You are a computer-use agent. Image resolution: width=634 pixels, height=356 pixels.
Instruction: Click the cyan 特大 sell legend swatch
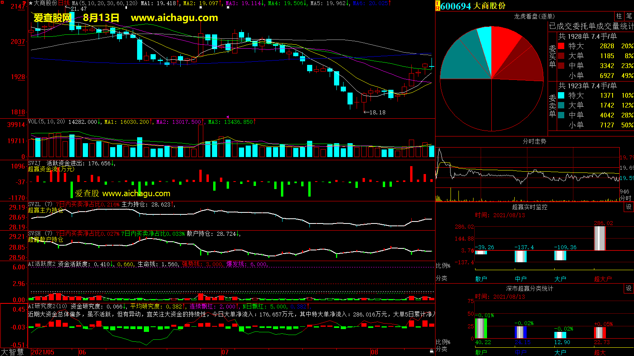click(x=561, y=96)
